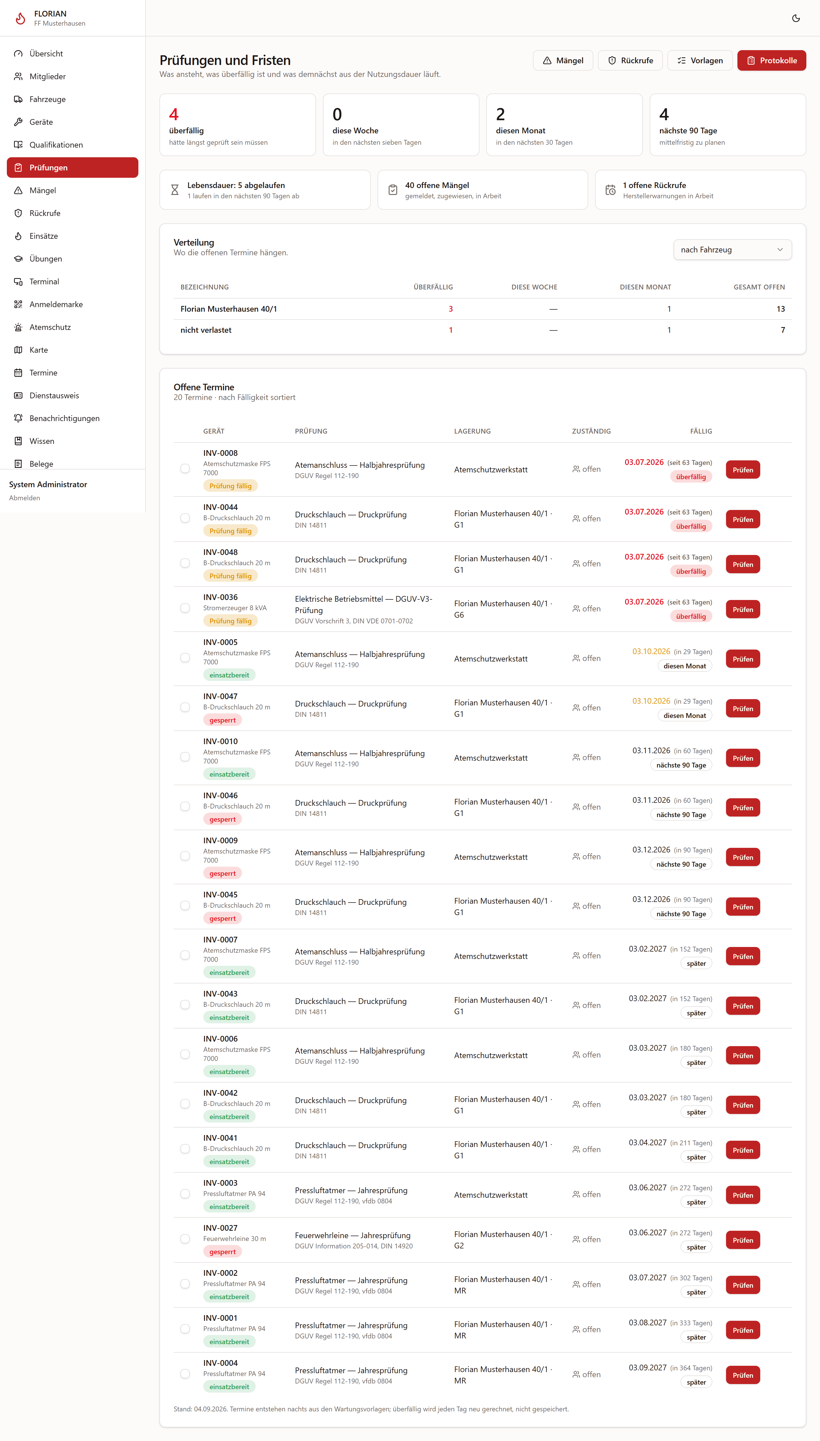Image resolution: width=820 pixels, height=1441 pixels.
Task: Open Qualifikationen book icon in sidebar
Action: 19,145
